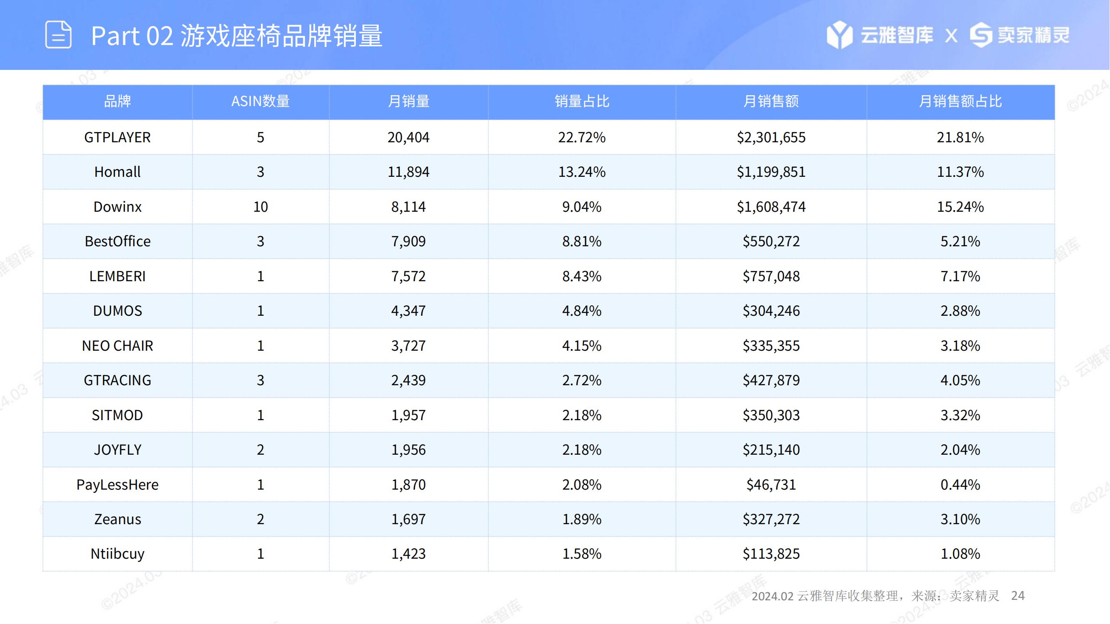
Task: Click the 云雅智库 Y-shaped logo icon
Action: [x=839, y=35]
